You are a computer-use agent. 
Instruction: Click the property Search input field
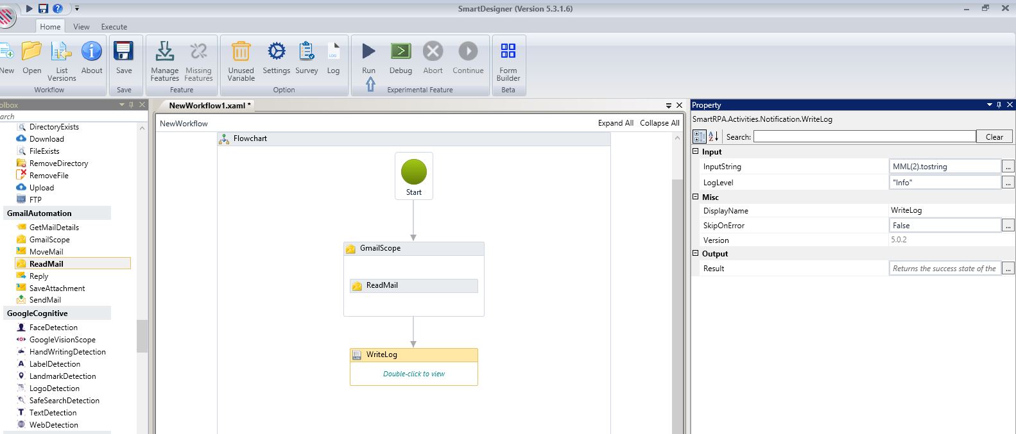click(864, 137)
